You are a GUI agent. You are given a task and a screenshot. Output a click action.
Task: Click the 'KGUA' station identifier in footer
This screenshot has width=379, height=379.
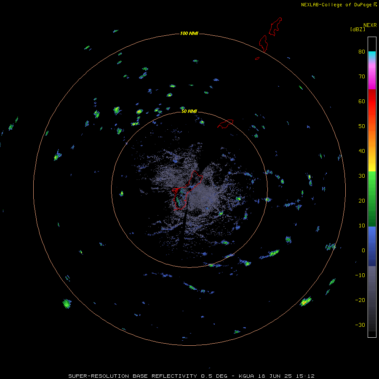pyautogui.click(x=246, y=376)
